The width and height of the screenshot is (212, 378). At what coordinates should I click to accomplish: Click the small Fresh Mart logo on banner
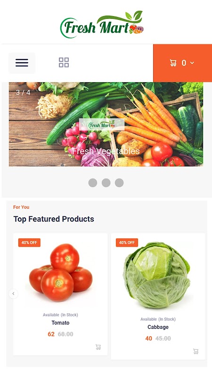102,125
